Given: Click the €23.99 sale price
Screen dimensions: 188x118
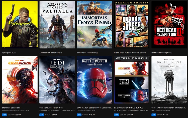Looking at the screenshot, I should pos(18,115).
